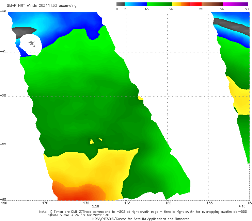Click the small yellow patch on the swath edge near -50
The image size is (252, 221).
[x=140, y=98]
